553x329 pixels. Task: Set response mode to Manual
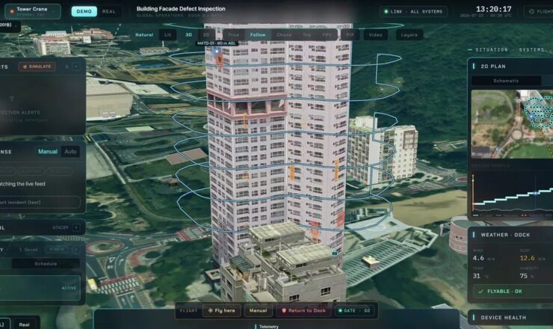pos(48,152)
